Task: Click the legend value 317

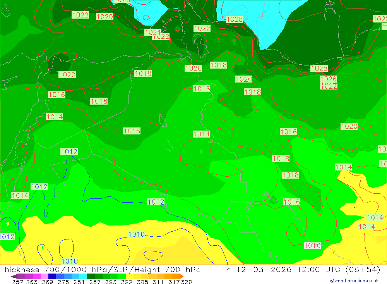Action: (174, 282)
